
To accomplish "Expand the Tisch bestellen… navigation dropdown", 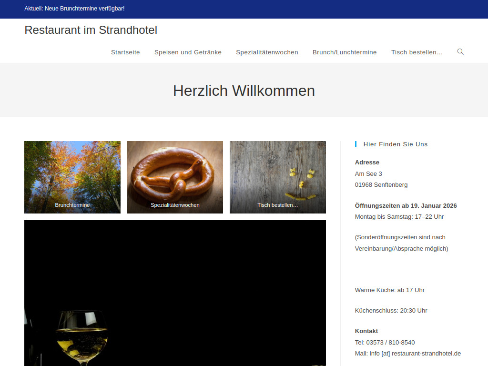I will pos(417,52).
